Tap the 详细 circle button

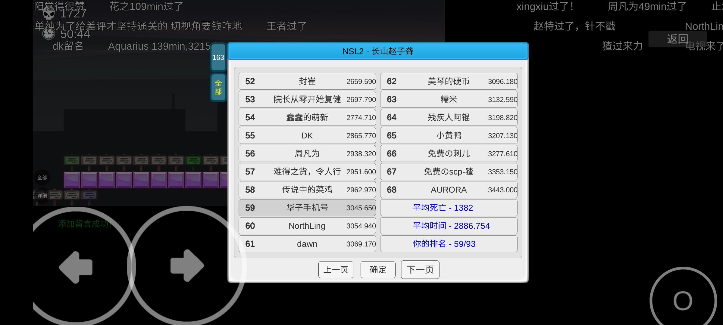(42, 196)
